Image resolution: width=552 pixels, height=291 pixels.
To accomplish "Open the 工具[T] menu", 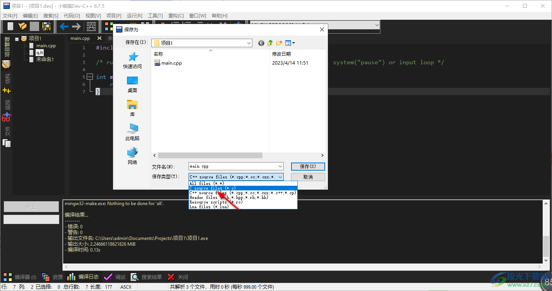I will 155,16.
